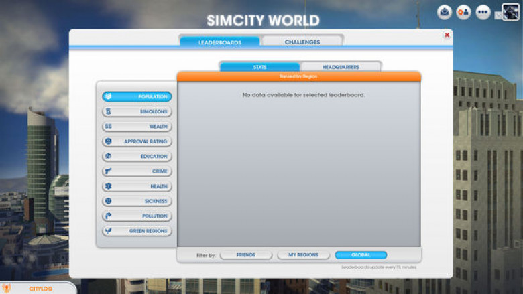Click the Pollution smokestack icon
This screenshot has height=294, width=523.
pyautogui.click(x=108, y=216)
